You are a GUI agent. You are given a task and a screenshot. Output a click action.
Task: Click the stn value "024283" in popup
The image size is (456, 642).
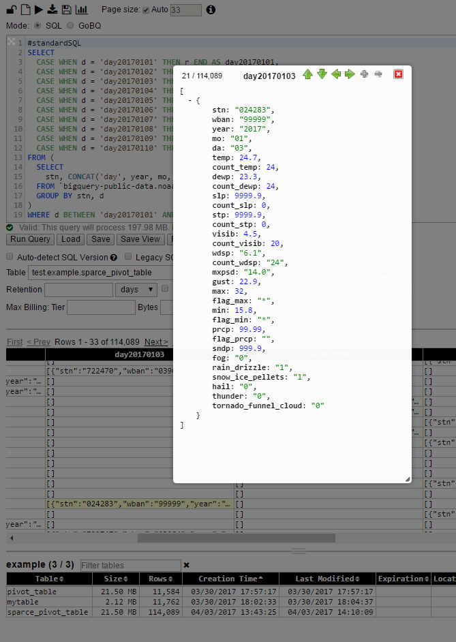[x=253, y=110]
